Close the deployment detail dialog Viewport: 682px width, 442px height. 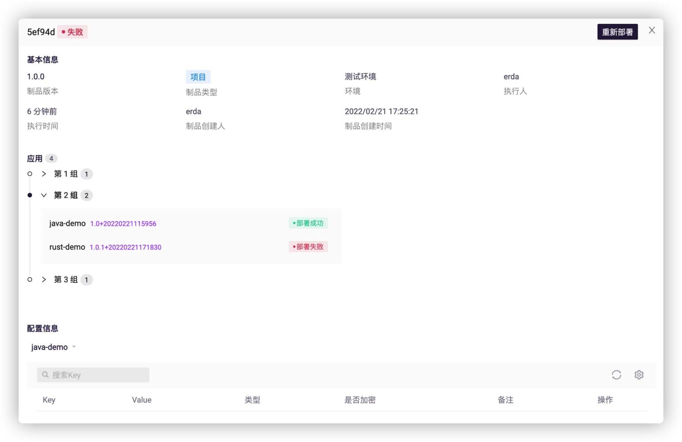651,31
